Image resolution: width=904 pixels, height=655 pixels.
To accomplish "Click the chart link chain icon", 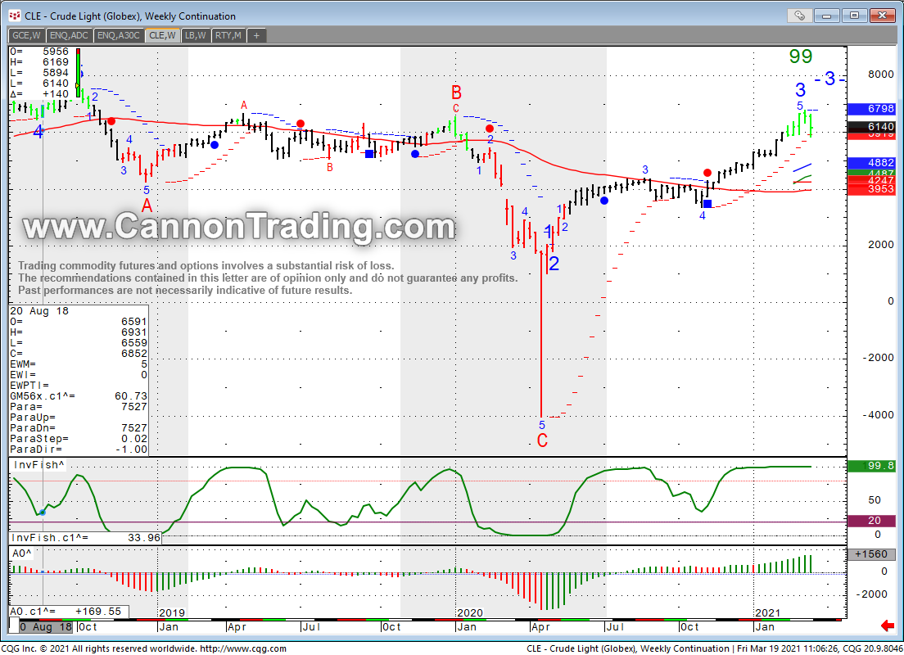I will [799, 16].
